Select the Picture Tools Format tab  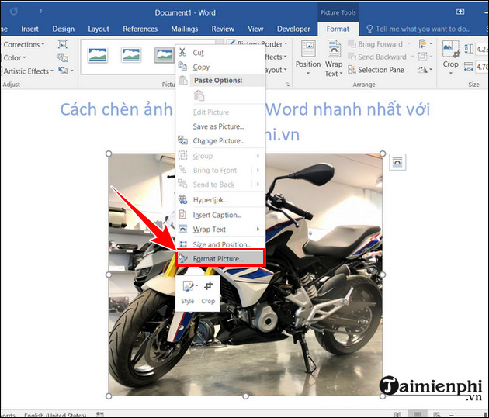coord(338,29)
